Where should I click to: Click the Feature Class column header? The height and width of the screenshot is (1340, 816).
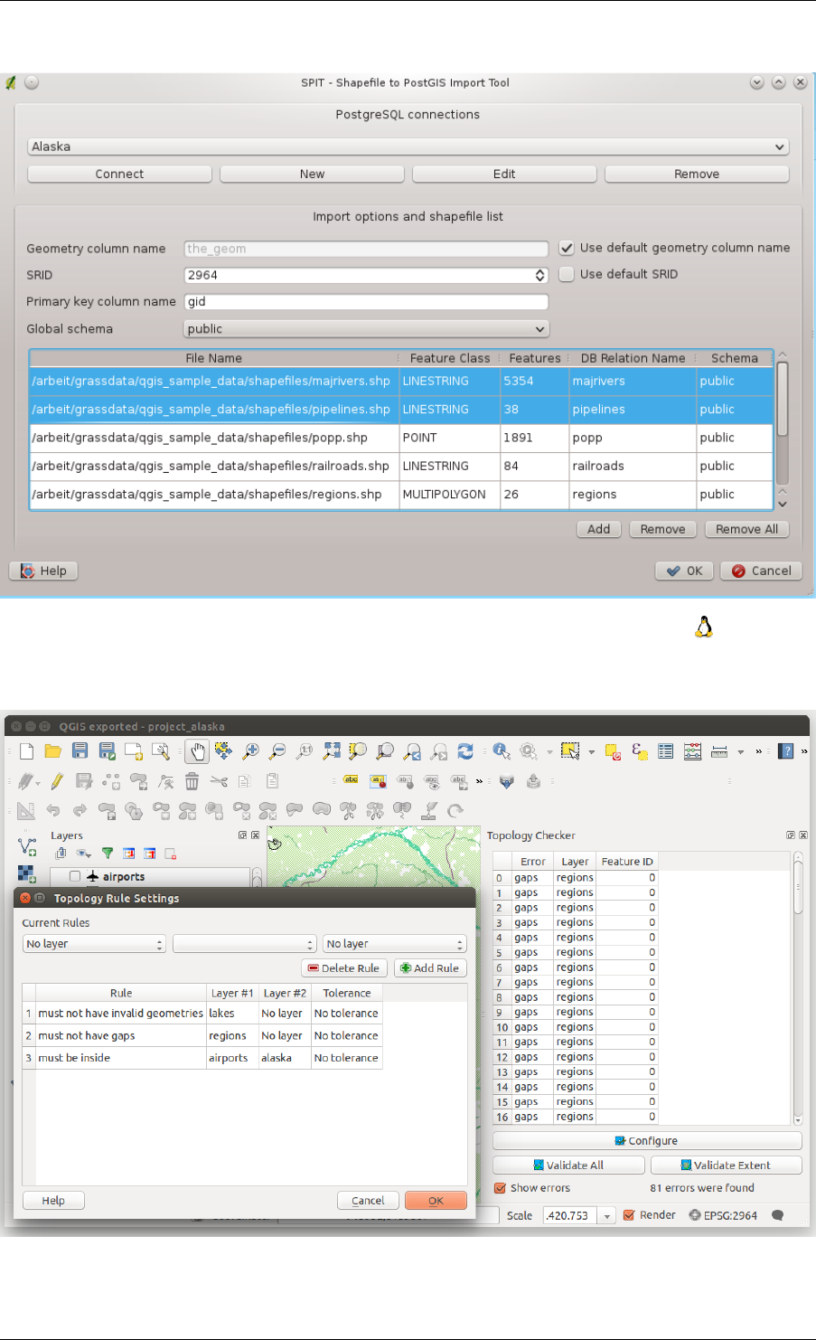[x=450, y=358]
